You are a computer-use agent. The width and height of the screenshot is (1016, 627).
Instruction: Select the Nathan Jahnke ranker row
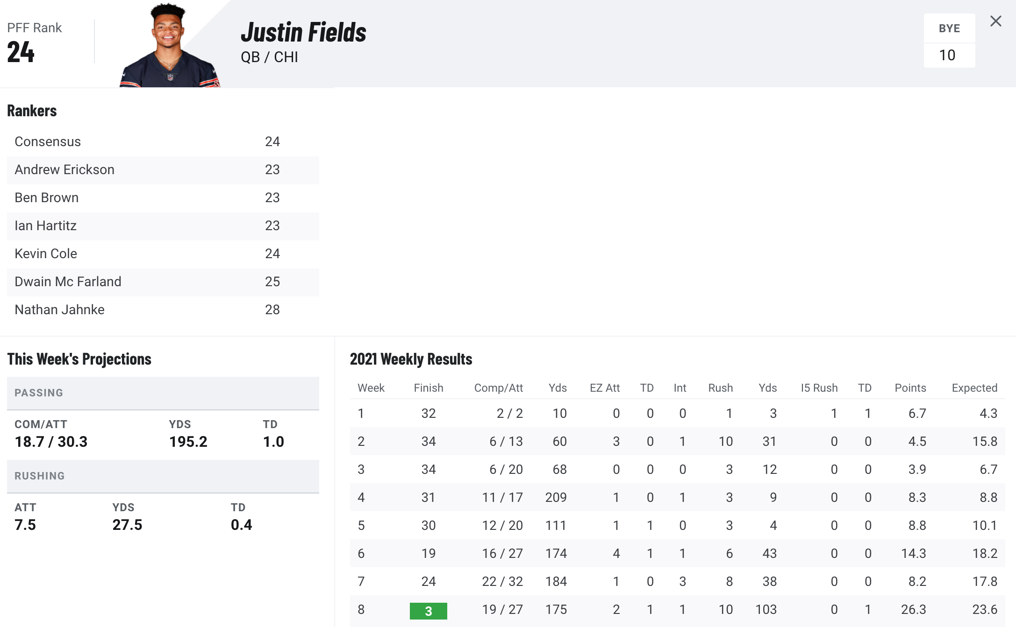click(163, 310)
